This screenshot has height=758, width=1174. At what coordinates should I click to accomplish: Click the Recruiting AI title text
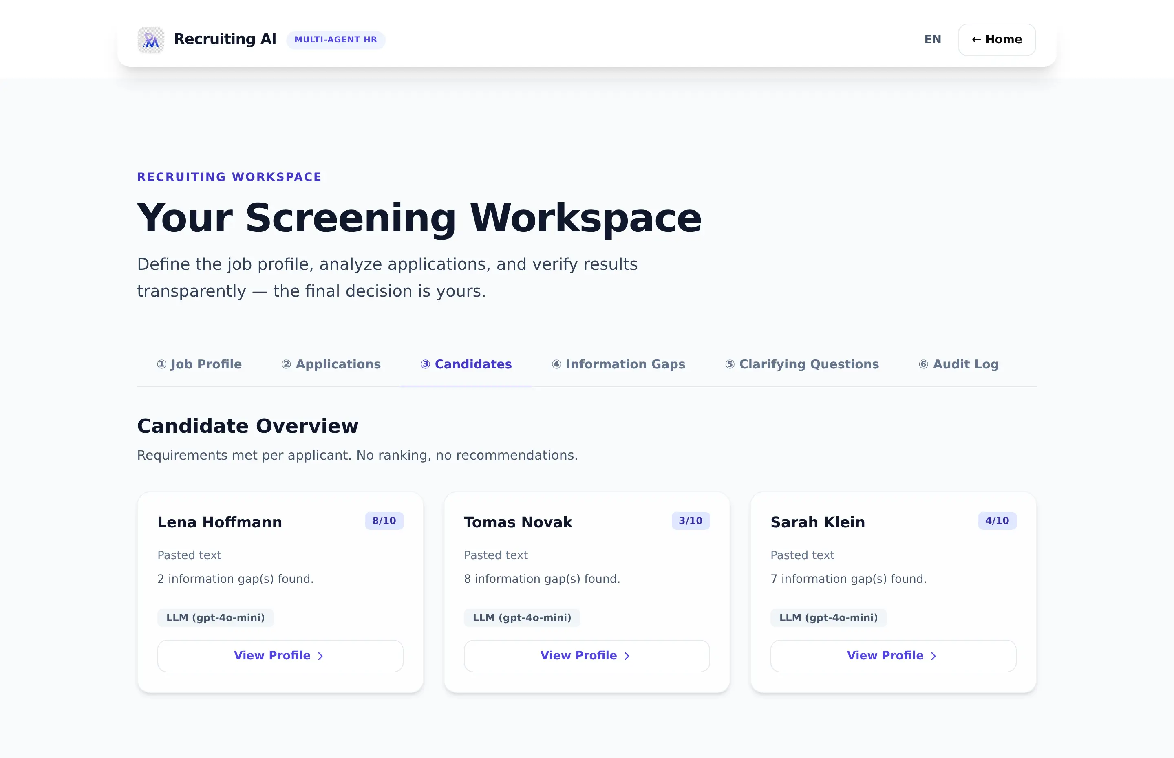click(x=225, y=40)
